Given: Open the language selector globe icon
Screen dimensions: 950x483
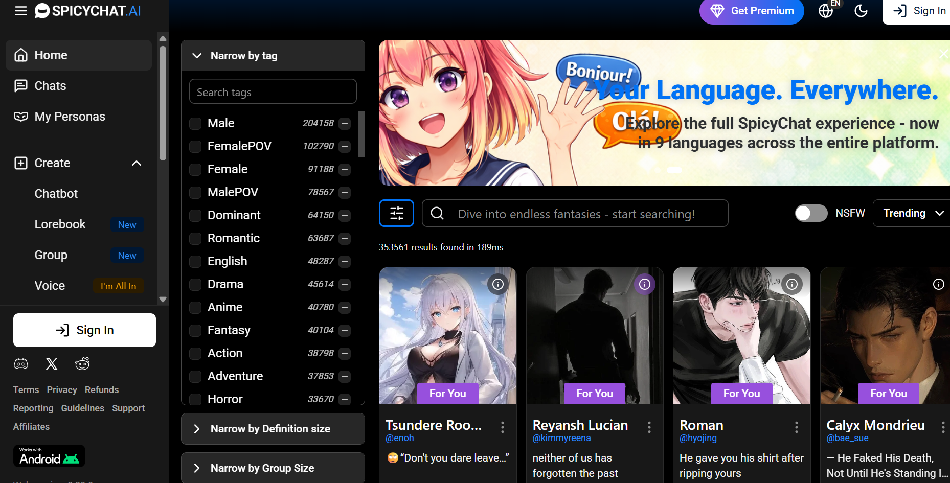Looking at the screenshot, I should coord(825,10).
